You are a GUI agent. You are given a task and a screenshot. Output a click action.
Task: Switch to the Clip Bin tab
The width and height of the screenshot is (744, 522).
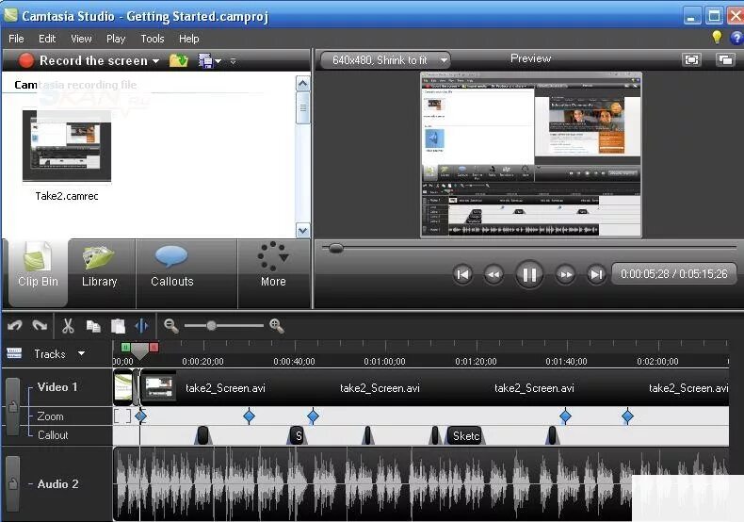[38, 272]
